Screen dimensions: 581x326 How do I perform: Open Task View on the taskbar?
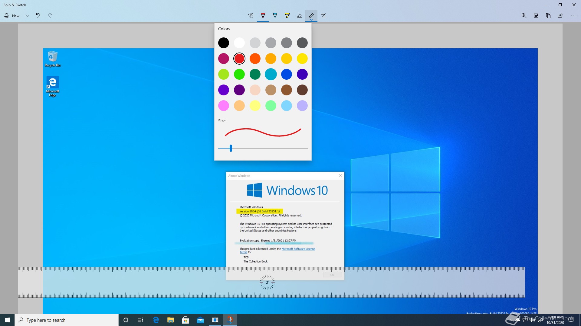point(140,320)
